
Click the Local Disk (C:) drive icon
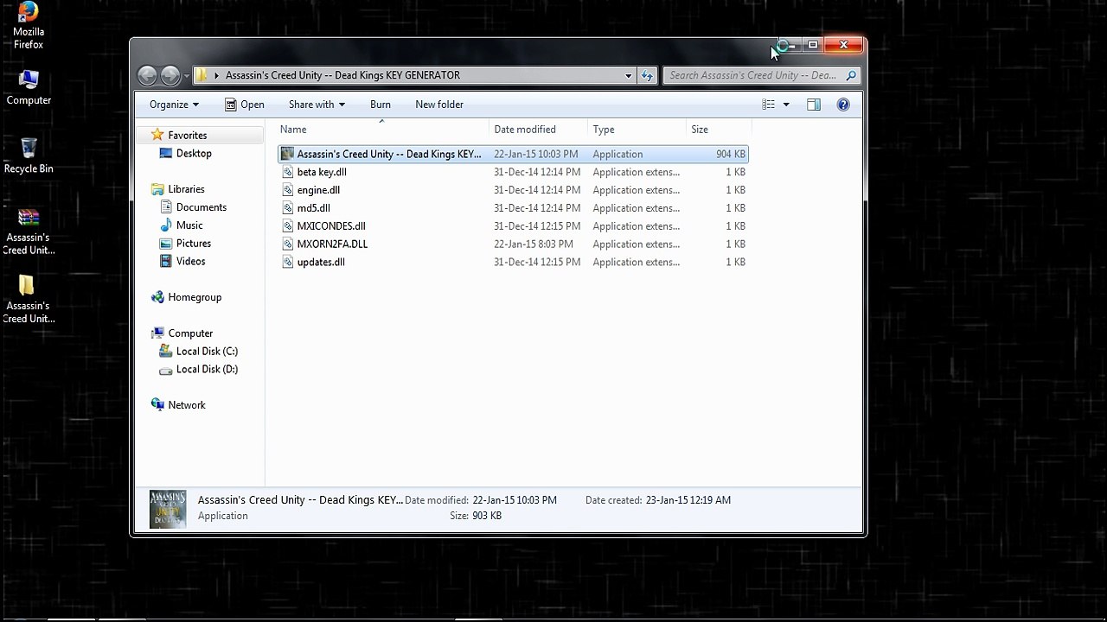click(166, 352)
